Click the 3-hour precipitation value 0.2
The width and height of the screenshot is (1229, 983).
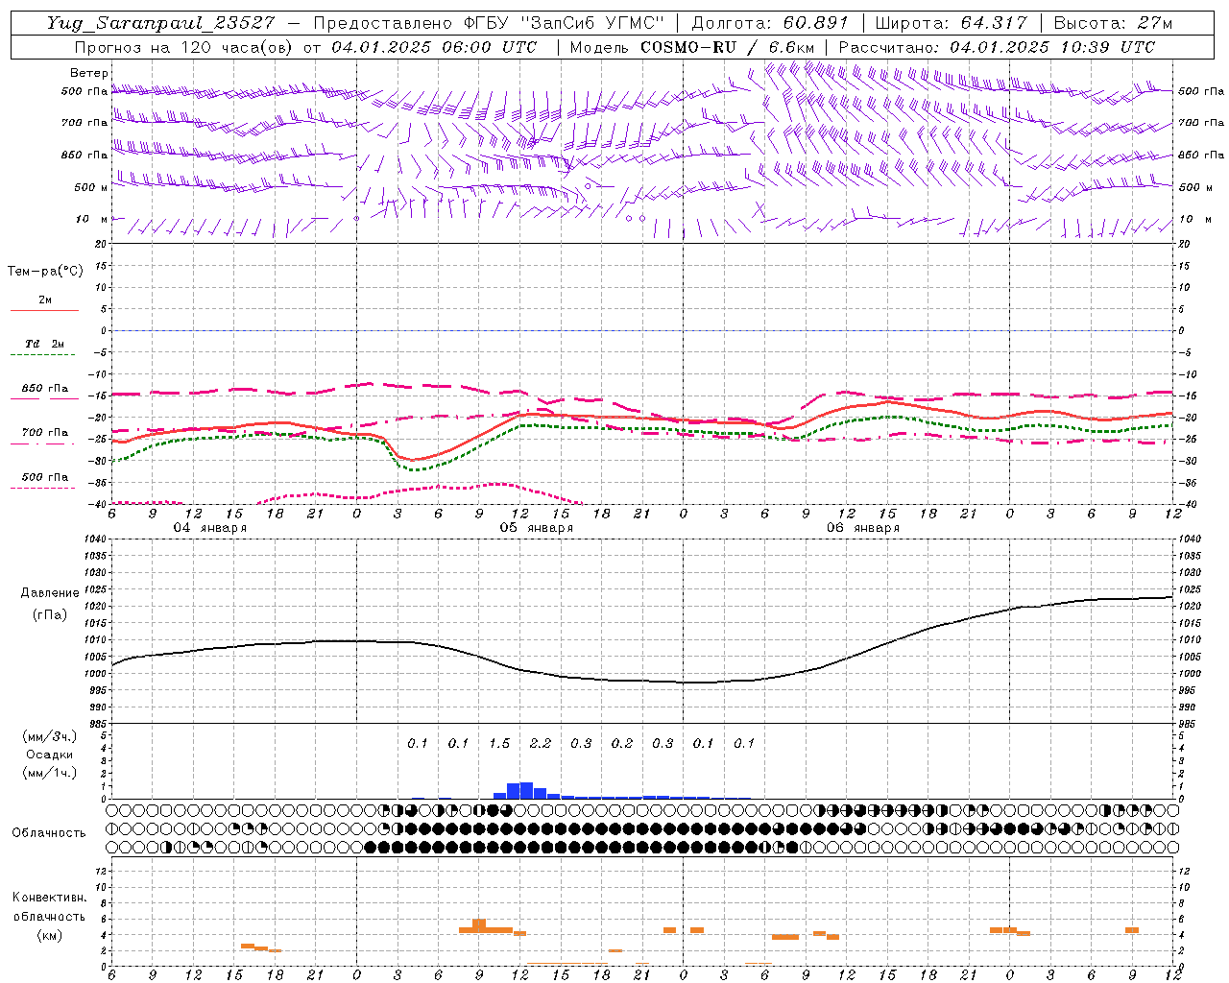click(622, 743)
